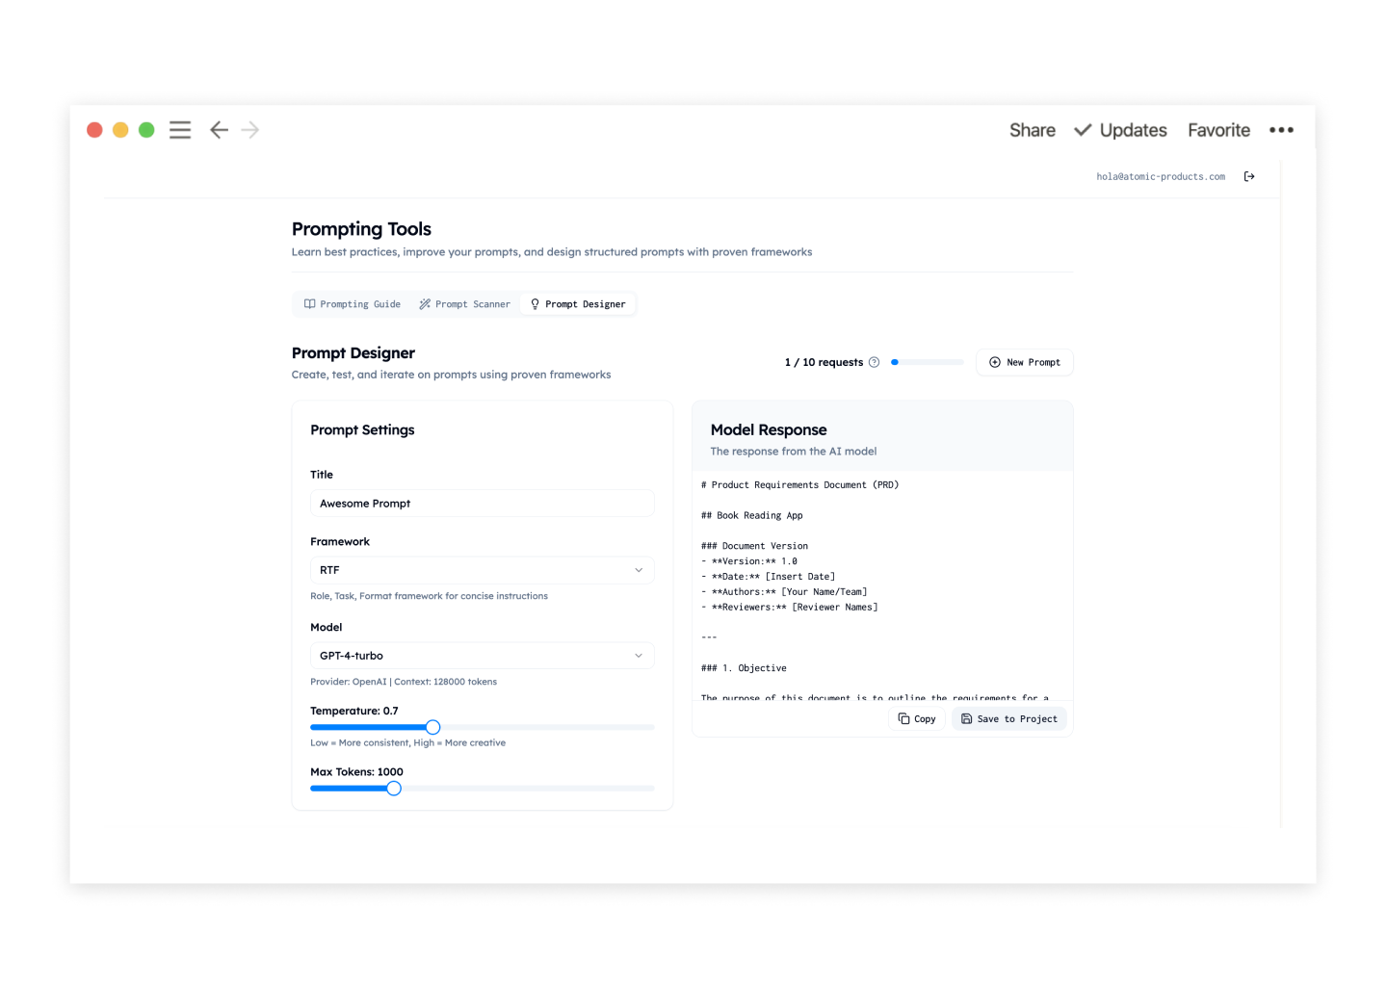Switch to the Prompting Guide tab
The height and width of the screenshot is (986, 1387).
pyautogui.click(x=353, y=304)
